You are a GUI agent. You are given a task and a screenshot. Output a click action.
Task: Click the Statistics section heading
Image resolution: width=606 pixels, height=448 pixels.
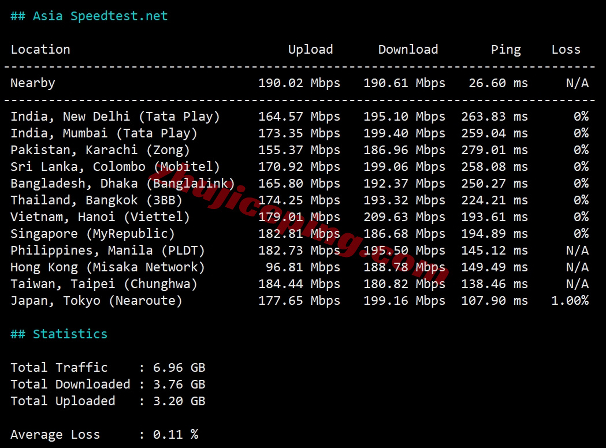[69, 334]
